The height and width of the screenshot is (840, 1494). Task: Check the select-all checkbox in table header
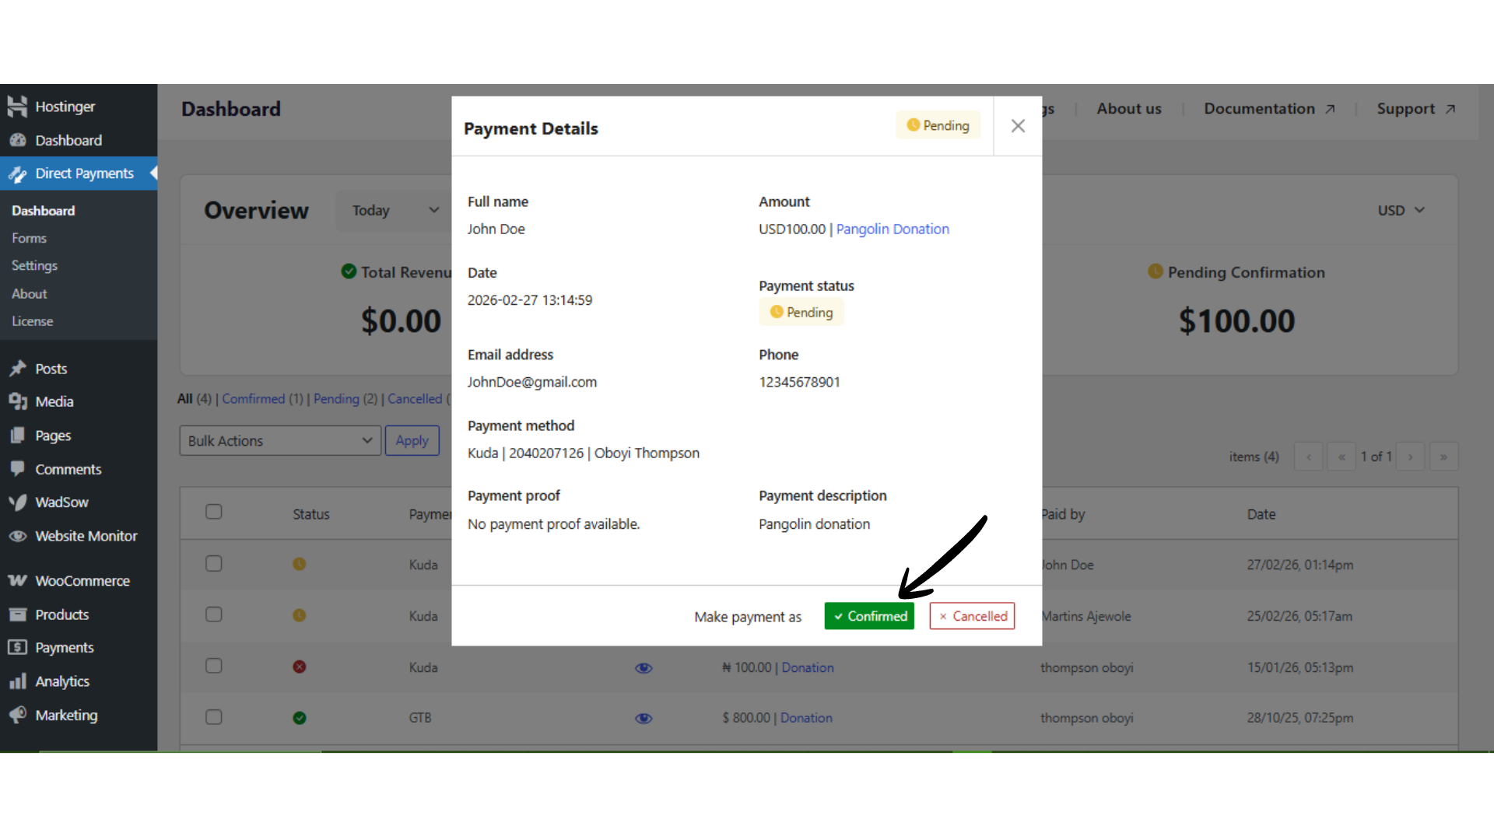tap(214, 512)
